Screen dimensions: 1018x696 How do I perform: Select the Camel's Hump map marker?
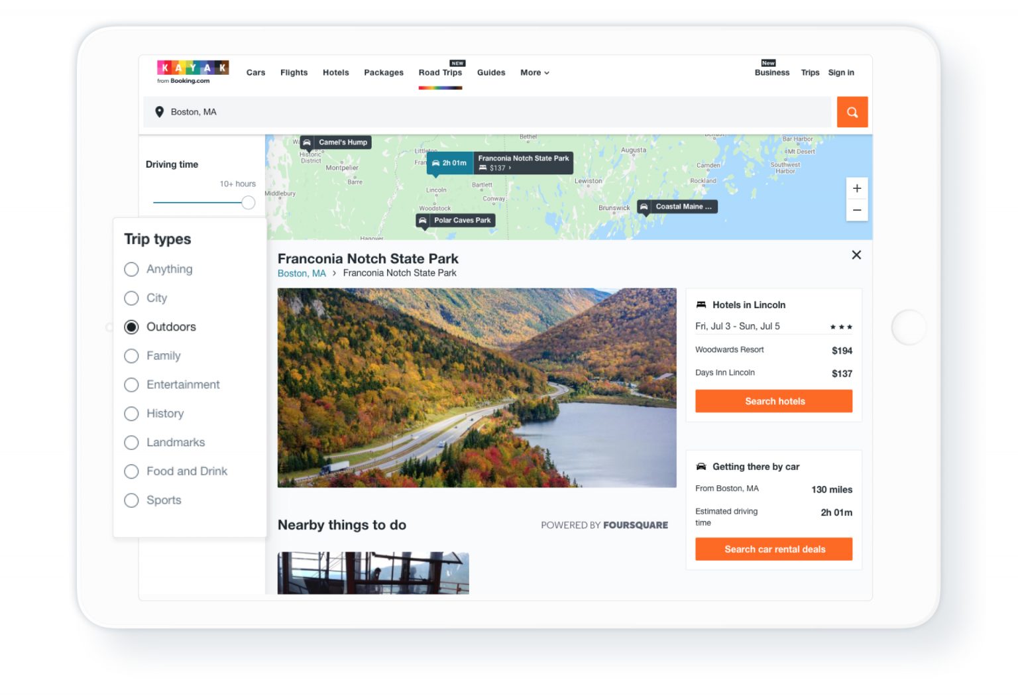(x=335, y=142)
